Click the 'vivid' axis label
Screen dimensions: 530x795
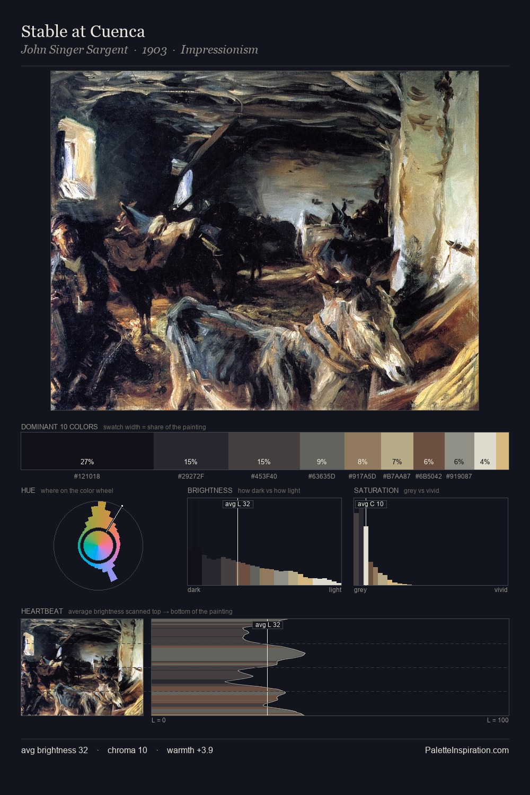tap(501, 590)
